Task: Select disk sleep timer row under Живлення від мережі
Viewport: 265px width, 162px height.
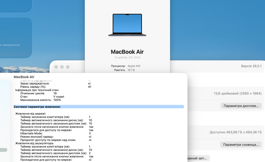Action: [56, 120]
